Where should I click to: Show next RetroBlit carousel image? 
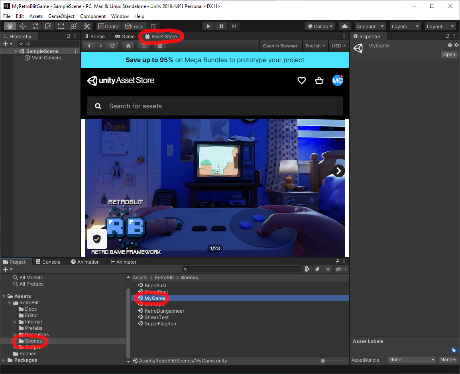click(338, 170)
